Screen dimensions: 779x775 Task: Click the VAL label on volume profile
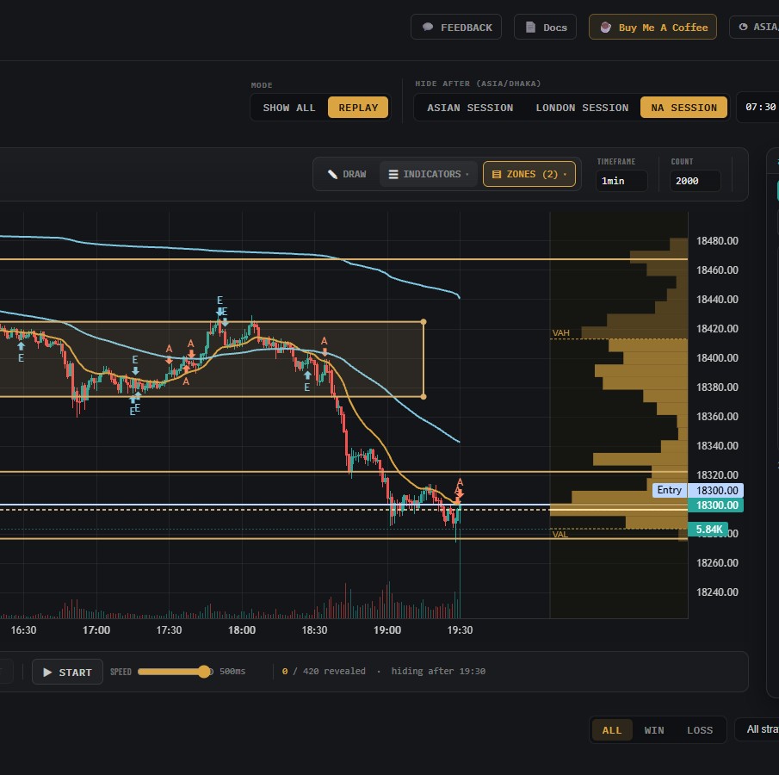(560, 535)
